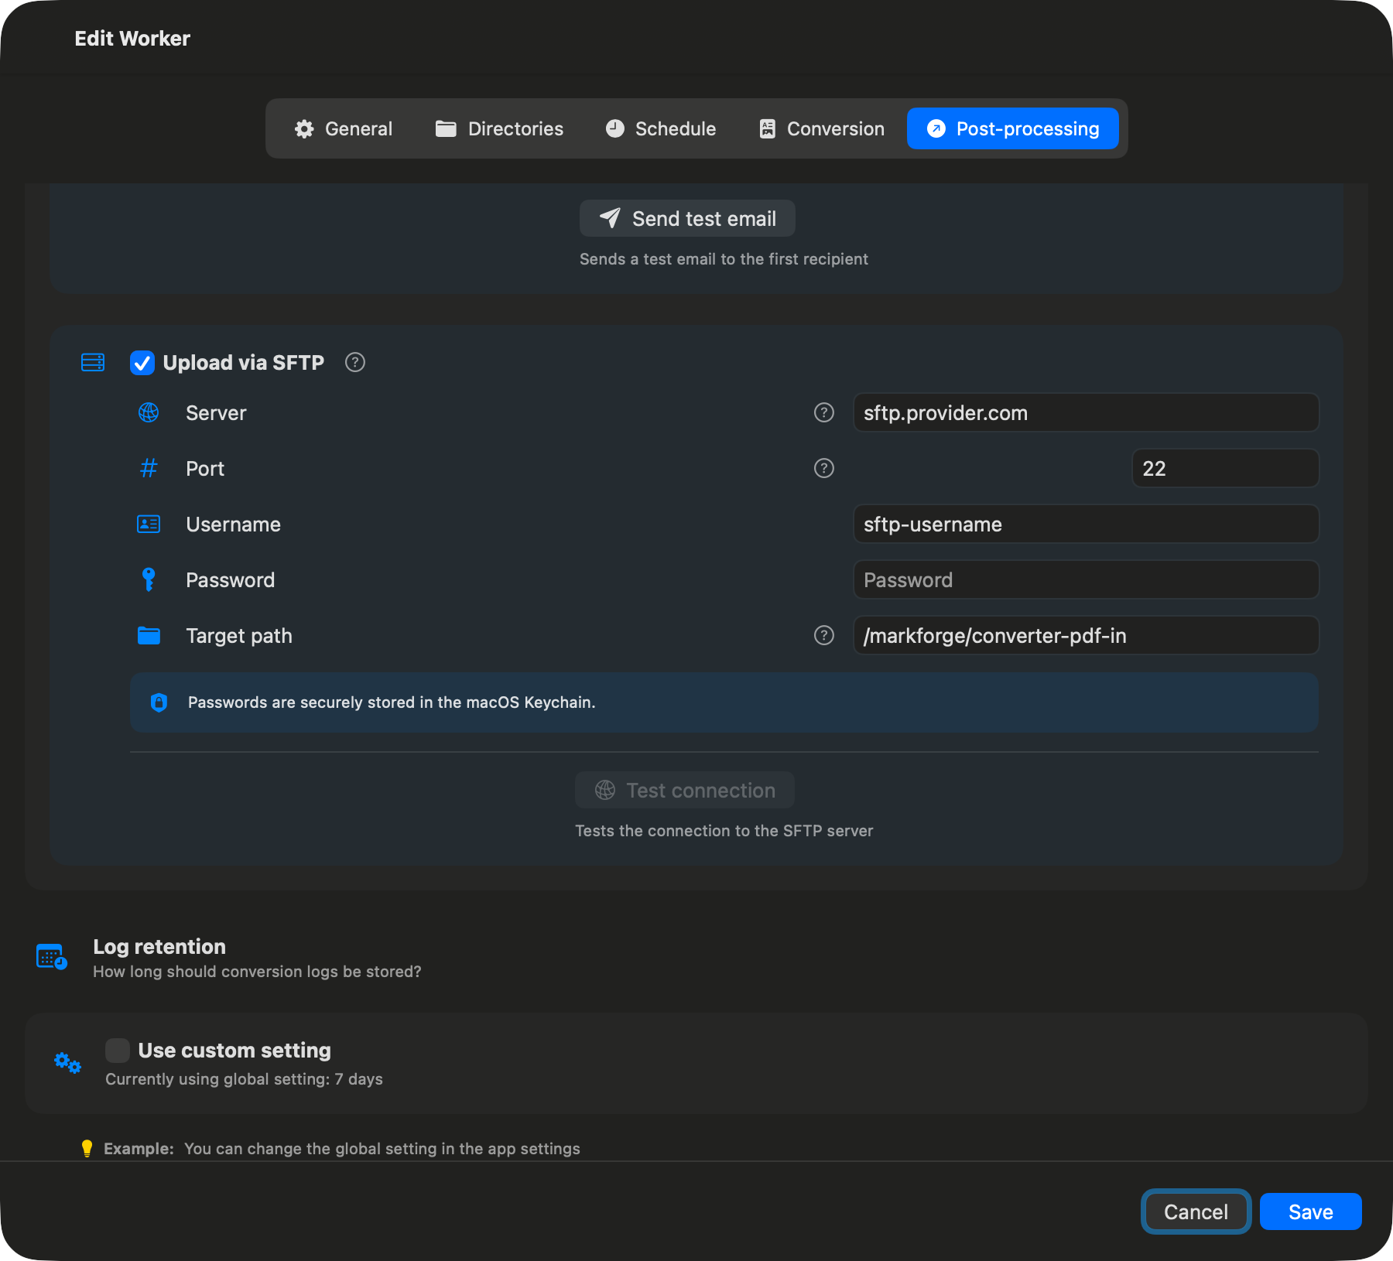Click the Server field with sftp.provider.com

click(x=1087, y=412)
